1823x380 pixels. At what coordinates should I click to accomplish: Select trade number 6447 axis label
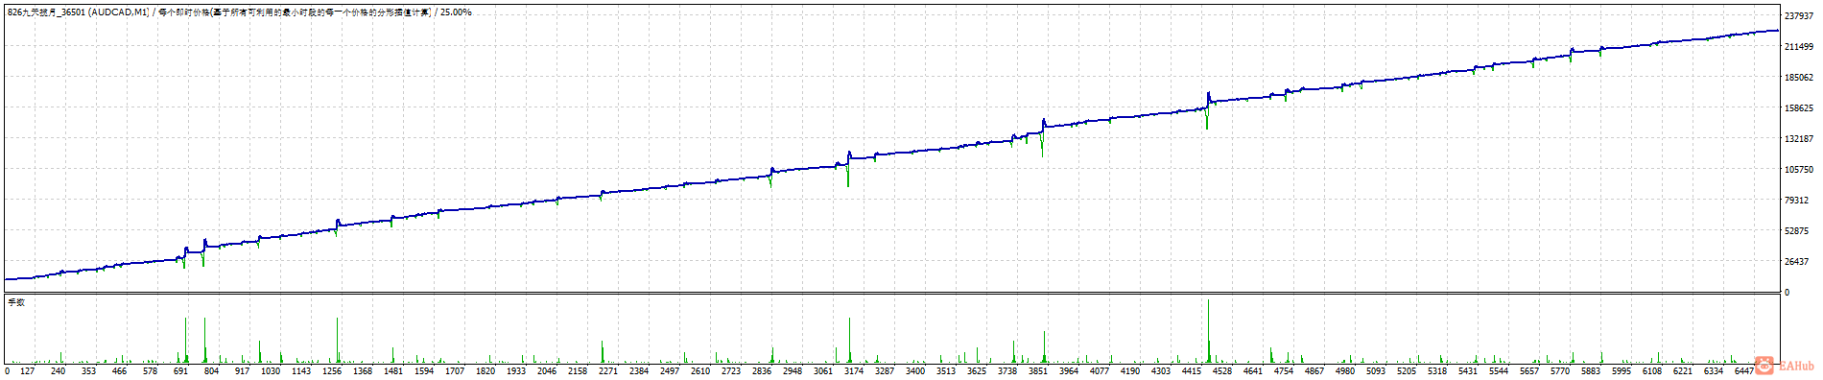tap(1744, 370)
